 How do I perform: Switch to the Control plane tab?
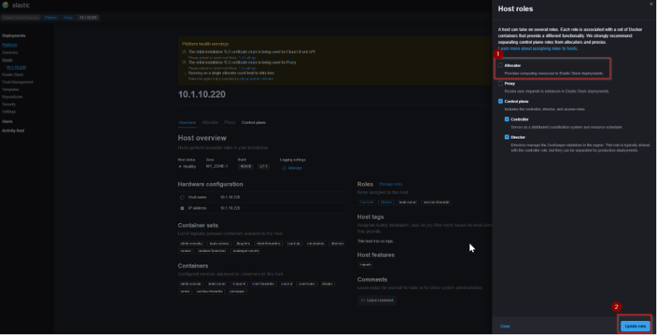[254, 122]
